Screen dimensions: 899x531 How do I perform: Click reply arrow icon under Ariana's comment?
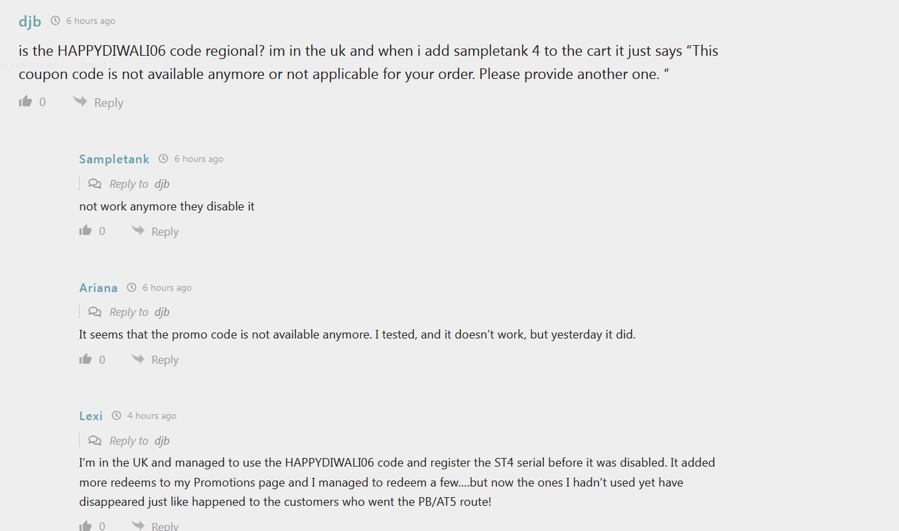pyautogui.click(x=138, y=359)
